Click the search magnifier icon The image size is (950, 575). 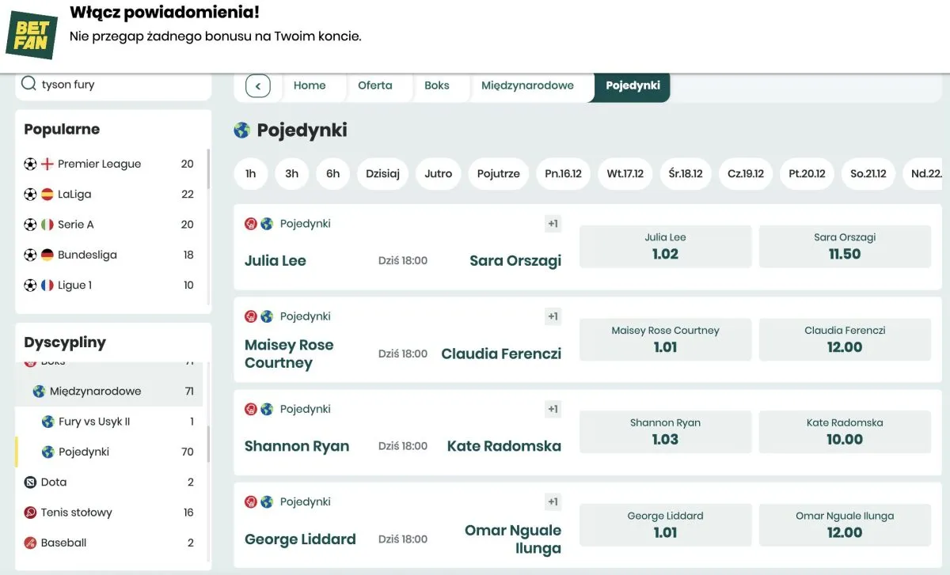pos(28,84)
